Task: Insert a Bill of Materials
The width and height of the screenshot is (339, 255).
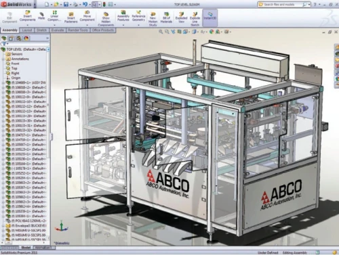Action: 166,18
